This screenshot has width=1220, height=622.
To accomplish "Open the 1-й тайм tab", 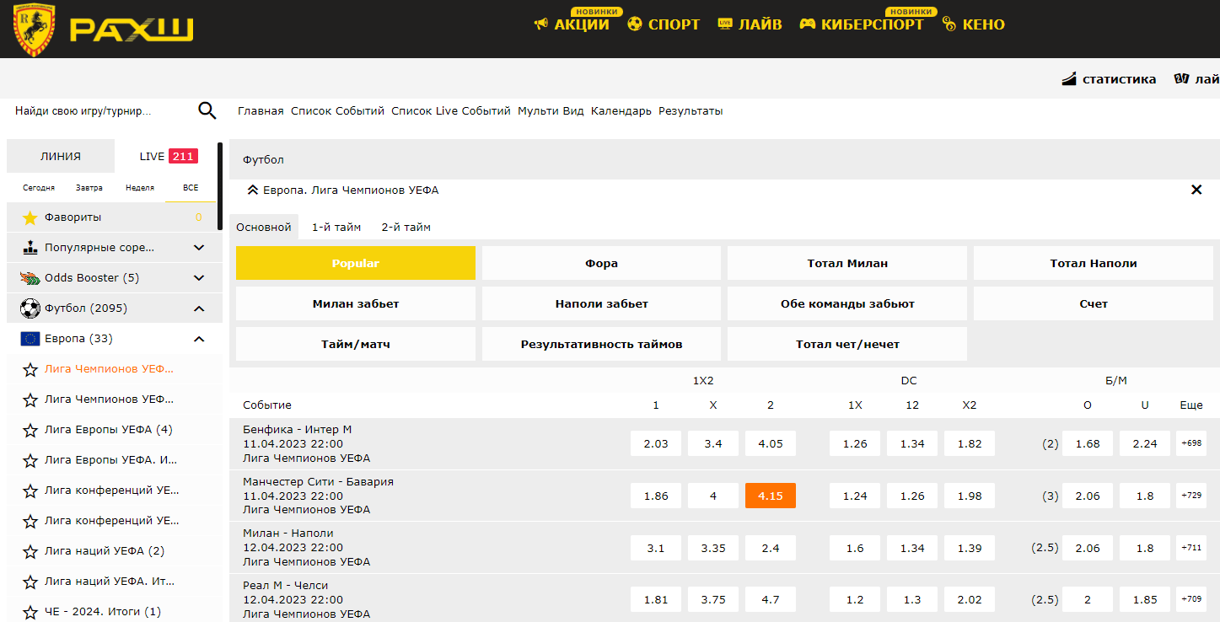I will (x=336, y=227).
